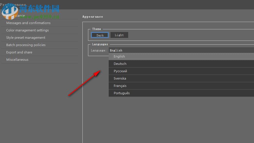Viewport: 254px width, 143px height.
Task: Select the Dark theme button
Action: (x=100, y=35)
